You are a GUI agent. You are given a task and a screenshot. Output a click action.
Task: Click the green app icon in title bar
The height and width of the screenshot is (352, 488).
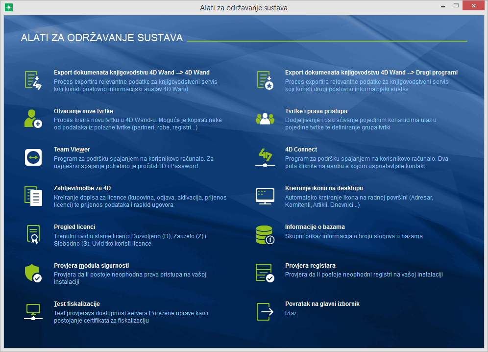point(9,7)
